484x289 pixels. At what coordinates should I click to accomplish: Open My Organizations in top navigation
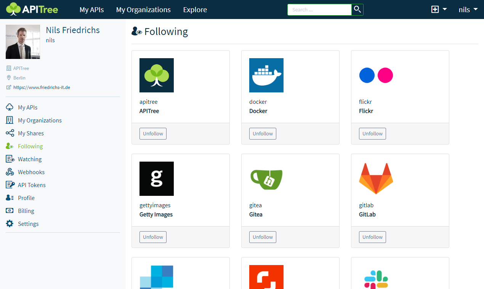click(x=143, y=10)
